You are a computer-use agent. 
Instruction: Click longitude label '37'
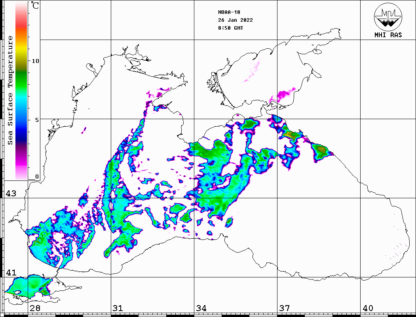coord(285,308)
